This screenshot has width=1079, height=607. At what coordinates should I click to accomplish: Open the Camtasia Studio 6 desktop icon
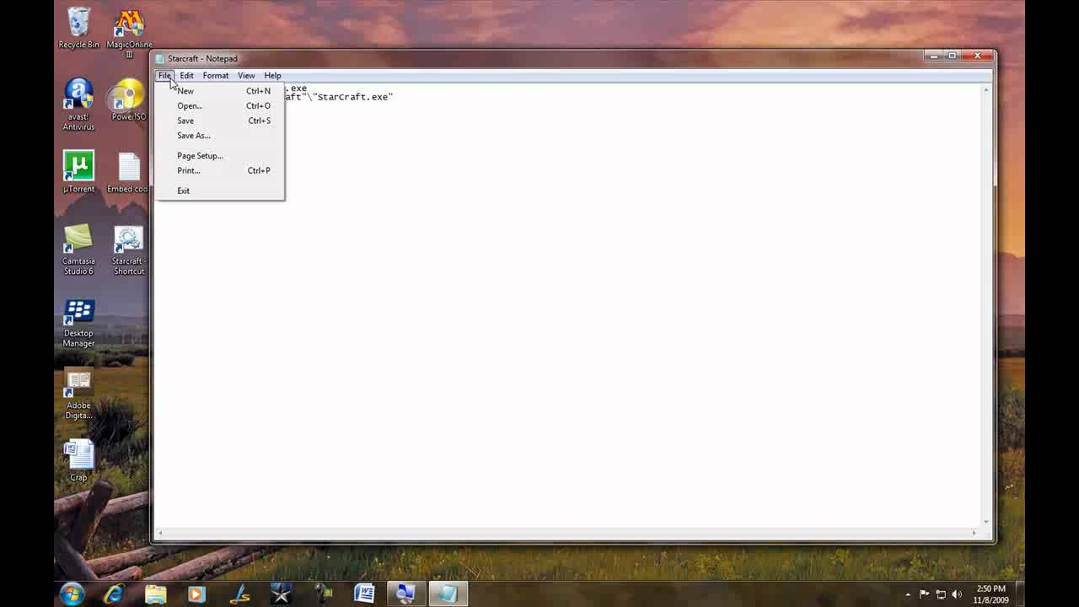click(x=78, y=250)
